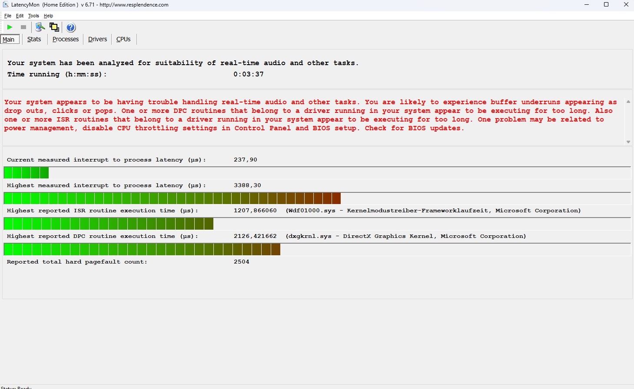The height and width of the screenshot is (389, 634).
Task: Minimize the LatencyMon window
Action: point(587,5)
